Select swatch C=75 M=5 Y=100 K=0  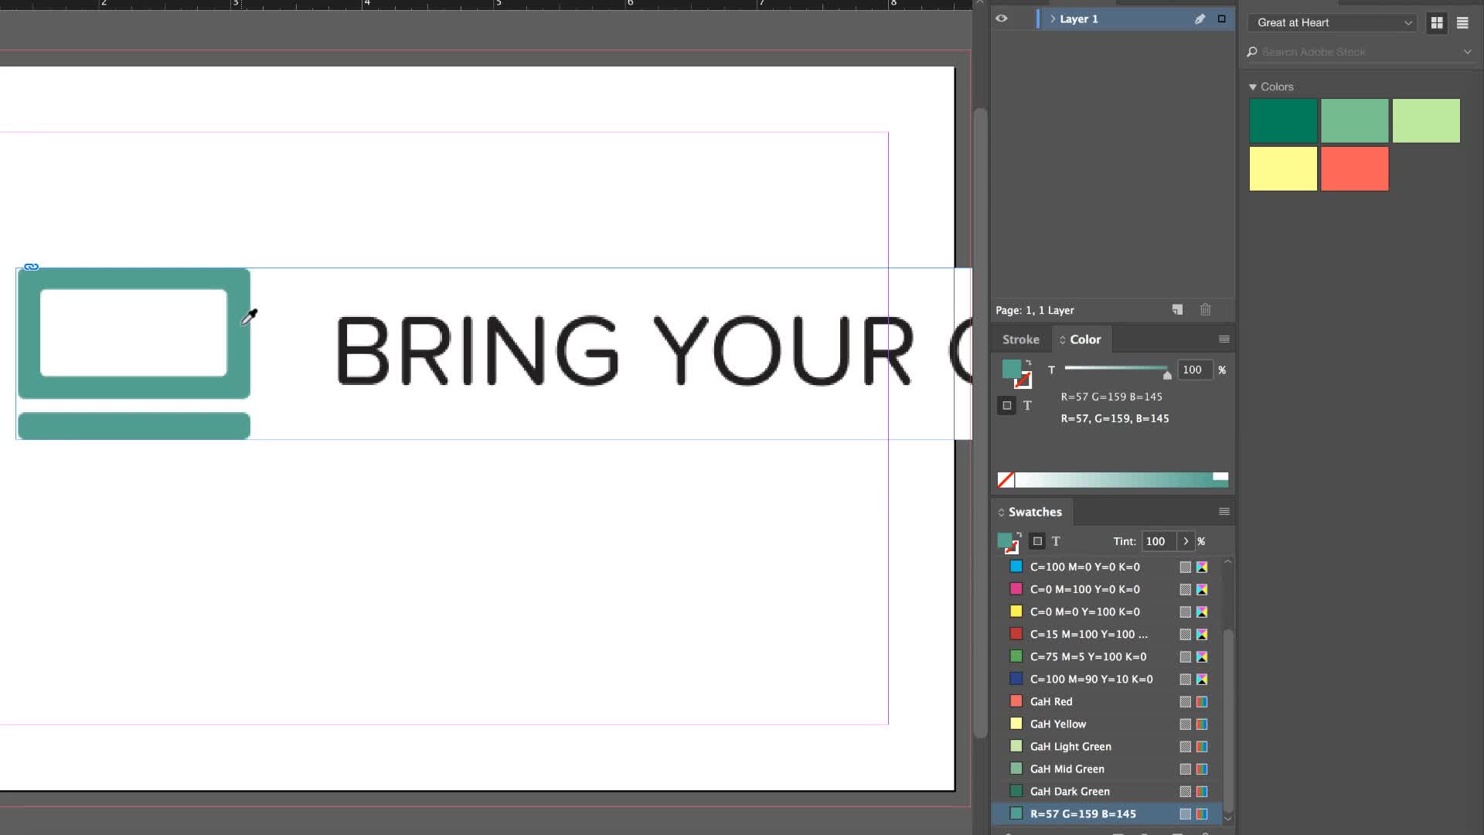click(1107, 656)
